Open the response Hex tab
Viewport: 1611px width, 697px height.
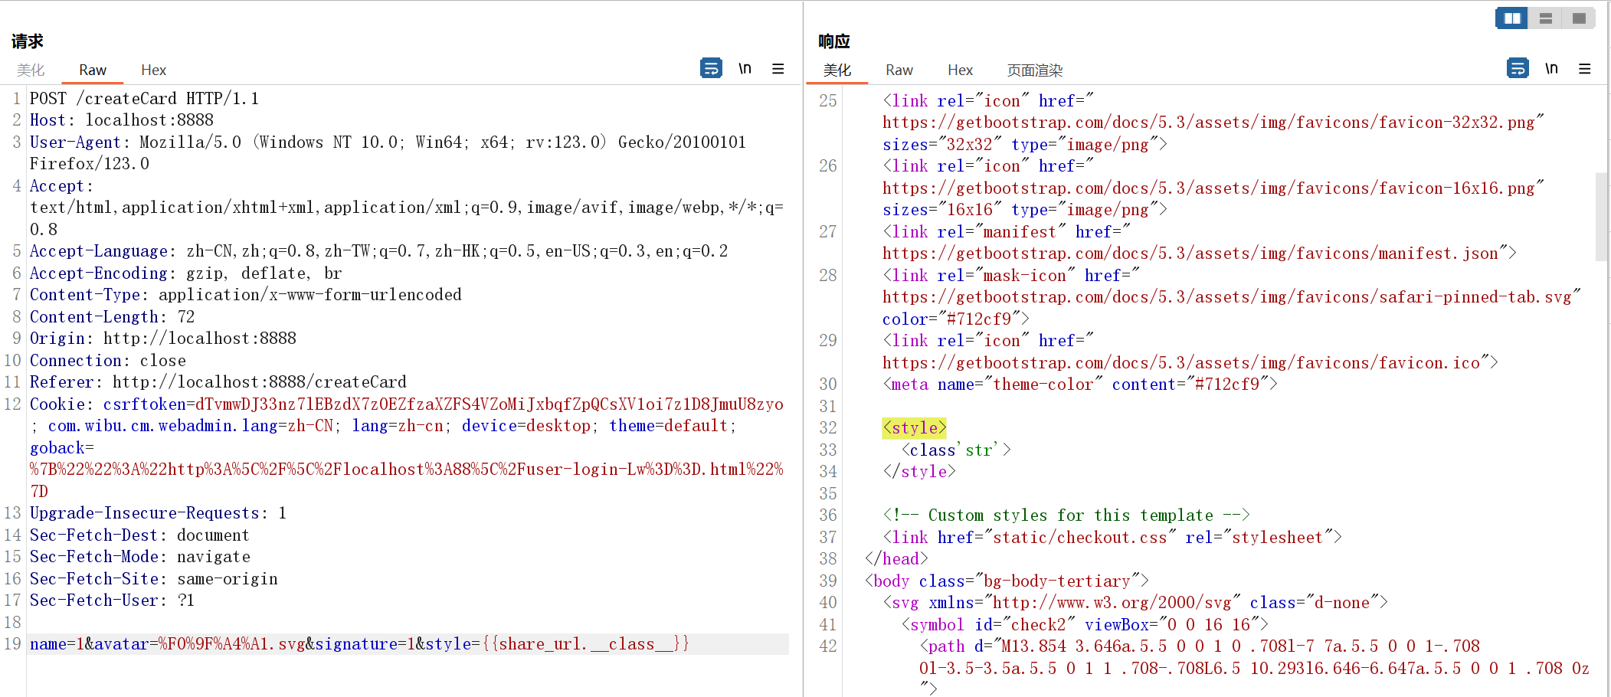click(960, 70)
